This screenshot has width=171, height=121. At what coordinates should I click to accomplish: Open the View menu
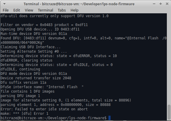[x=29, y=10]
